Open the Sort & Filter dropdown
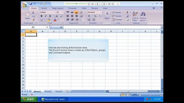This screenshot has width=184, height=103. 135,17
